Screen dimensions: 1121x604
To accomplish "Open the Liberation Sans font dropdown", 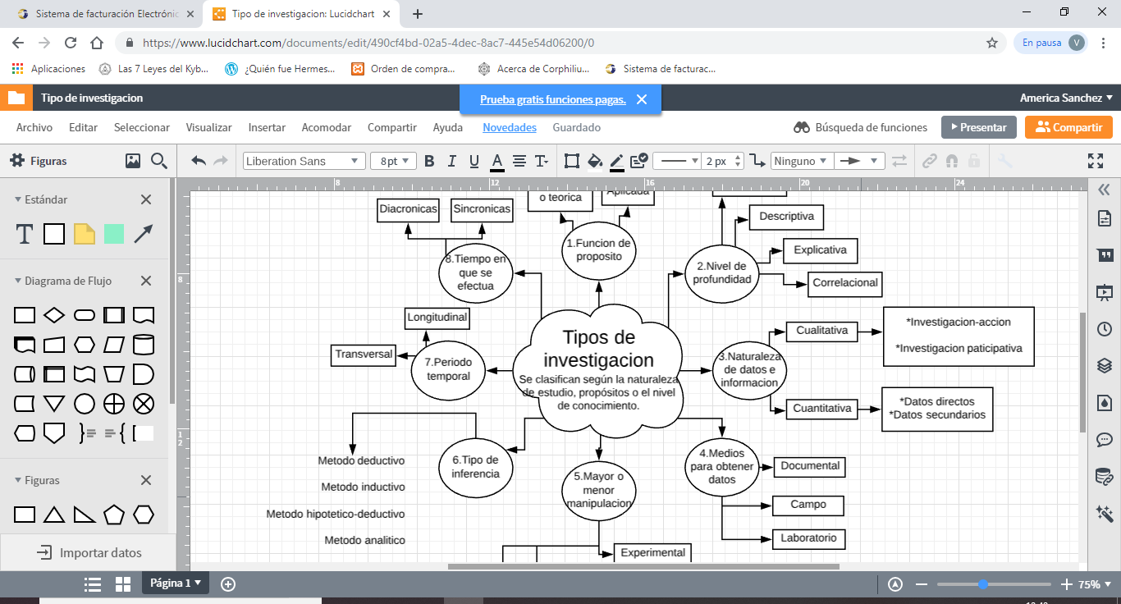I will click(304, 161).
